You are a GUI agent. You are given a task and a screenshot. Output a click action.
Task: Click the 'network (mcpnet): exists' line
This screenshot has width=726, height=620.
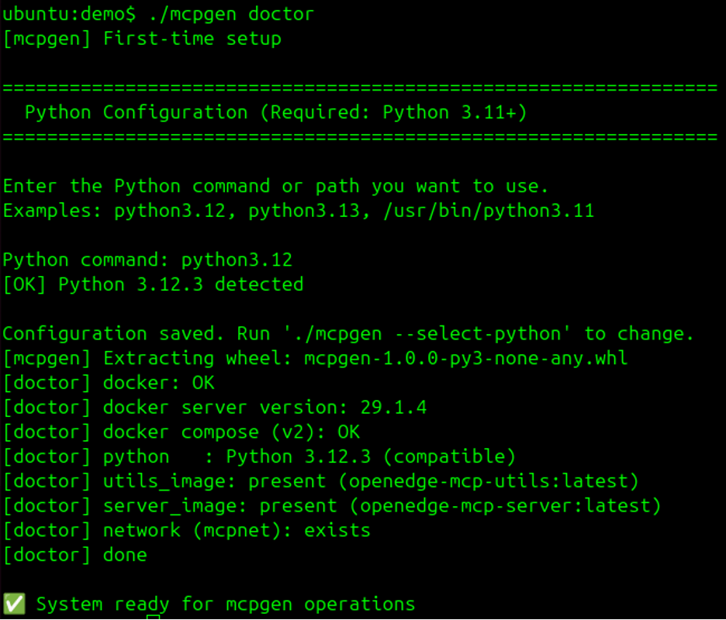coord(237,531)
